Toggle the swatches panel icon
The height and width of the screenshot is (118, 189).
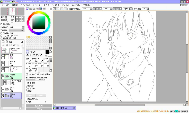click(x=41, y=9)
